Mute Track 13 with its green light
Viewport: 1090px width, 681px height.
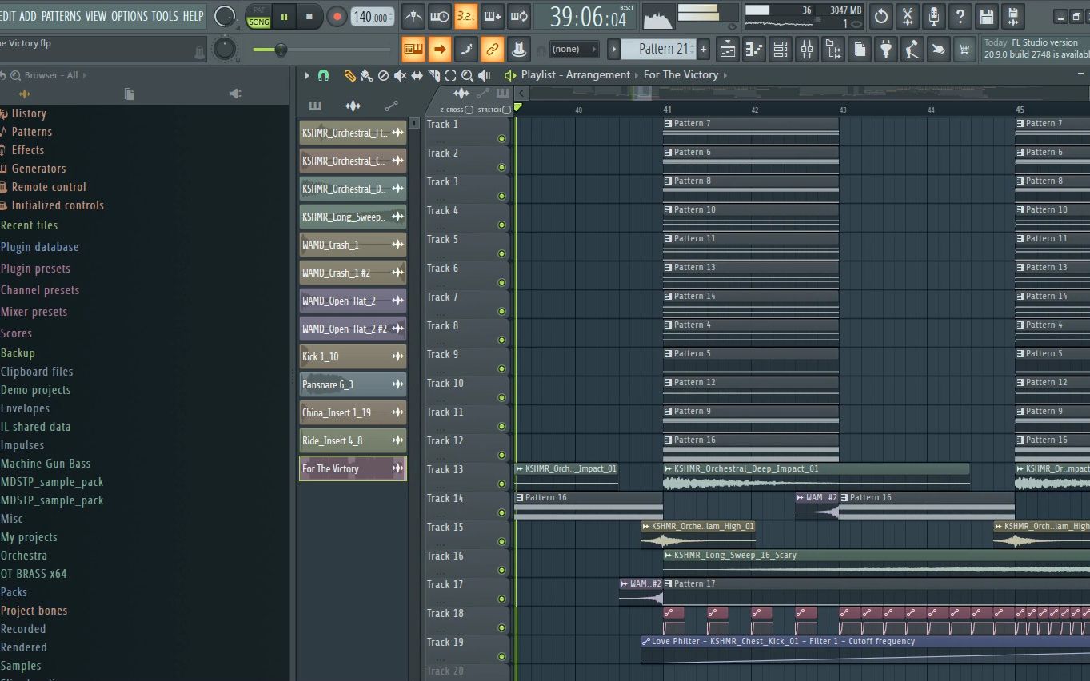pos(501,484)
